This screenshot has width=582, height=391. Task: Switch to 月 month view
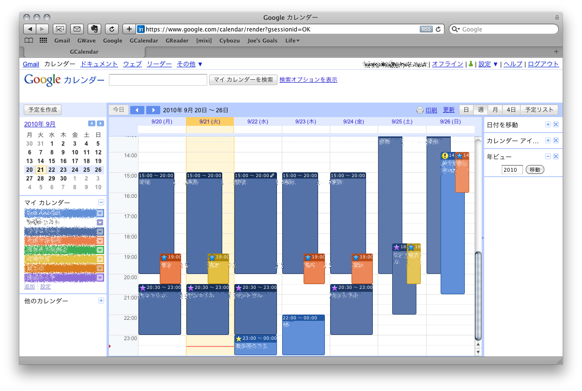click(495, 110)
